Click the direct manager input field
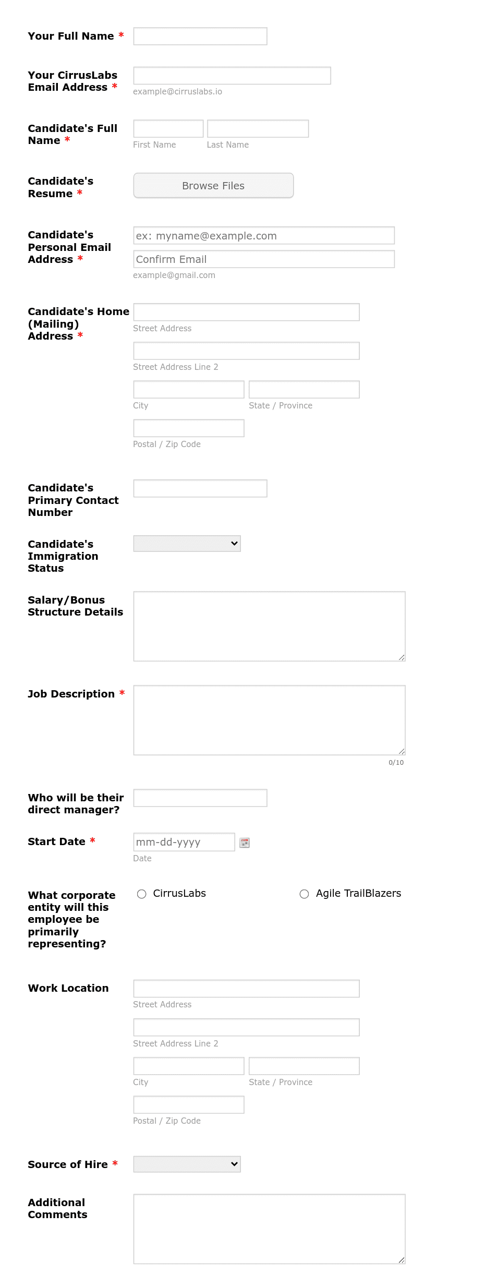 point(200,798)
